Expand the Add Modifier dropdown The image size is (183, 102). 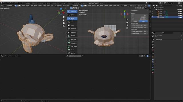[x=168, y=39]
